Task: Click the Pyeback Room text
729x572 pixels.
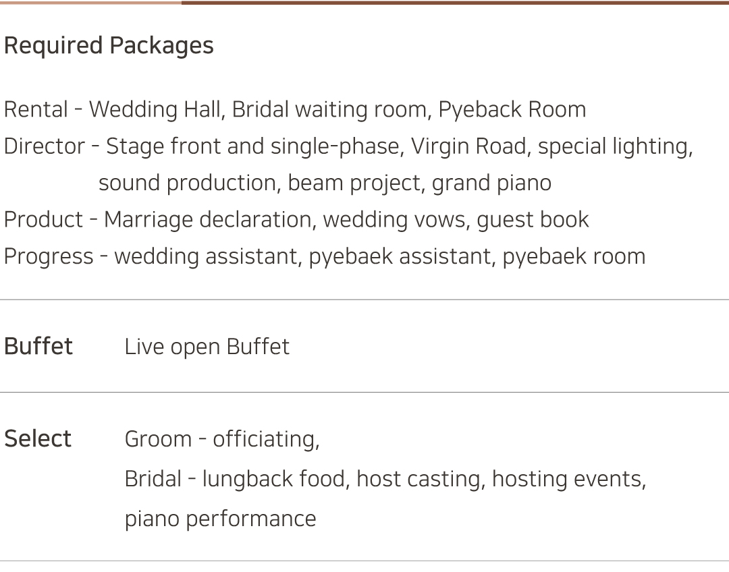Action: coord(512,109)
